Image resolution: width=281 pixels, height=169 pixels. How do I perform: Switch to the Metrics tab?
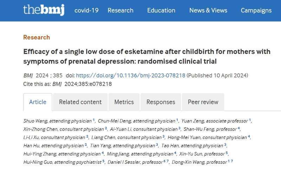[124, 102]
